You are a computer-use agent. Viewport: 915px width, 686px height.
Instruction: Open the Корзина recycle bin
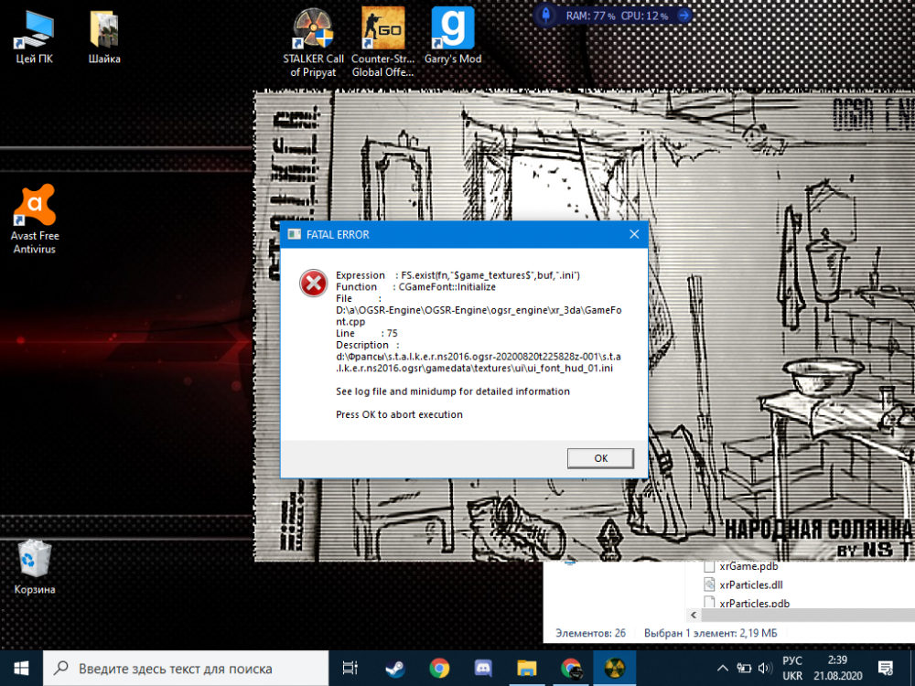click(35, 567)
